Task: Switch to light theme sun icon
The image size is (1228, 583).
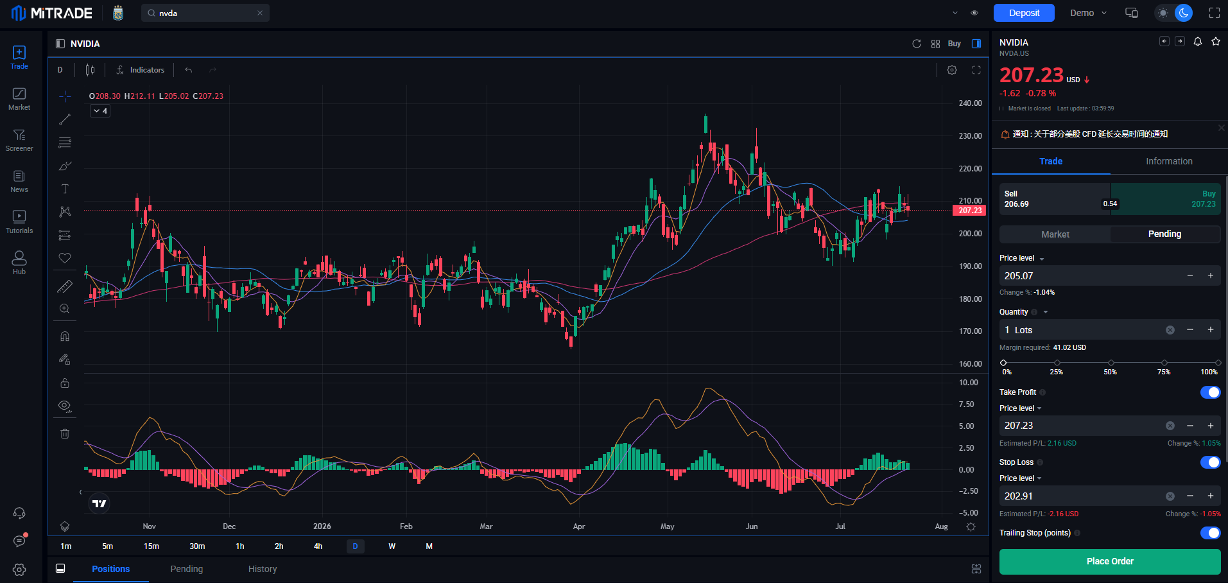Action: [1163, 13]
